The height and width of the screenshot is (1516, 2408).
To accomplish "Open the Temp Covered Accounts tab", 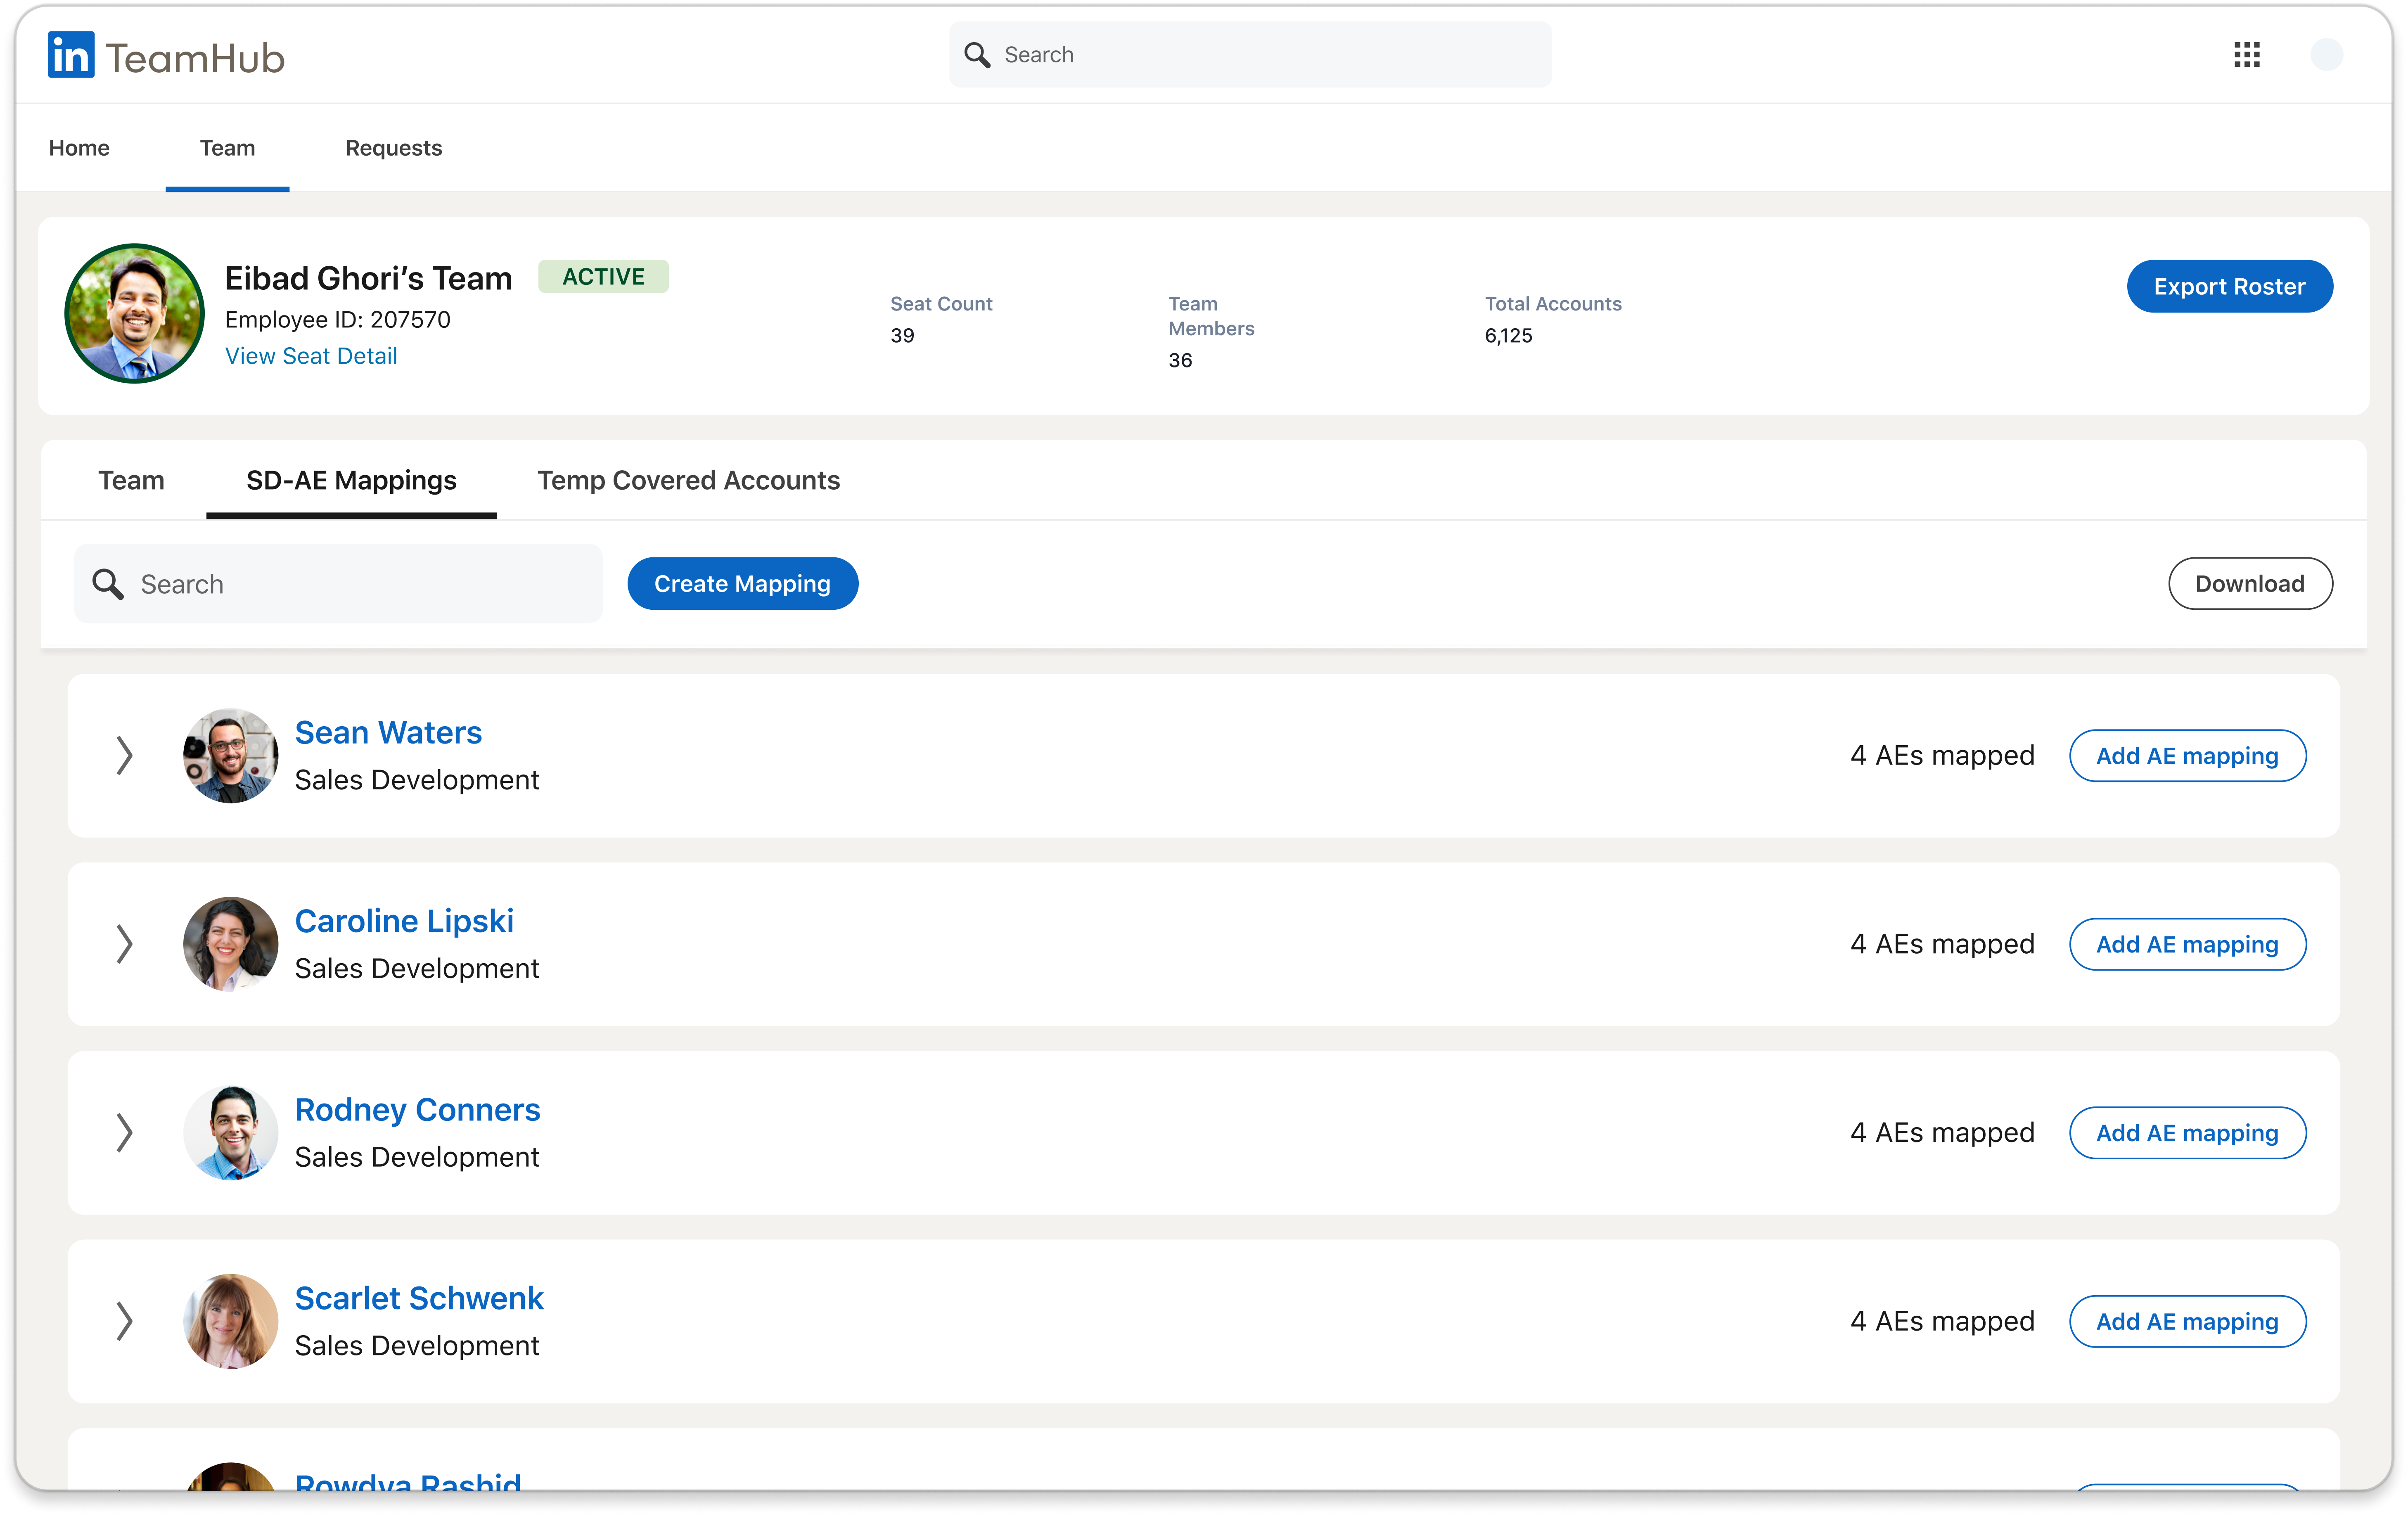I will [x=689, y=480].
